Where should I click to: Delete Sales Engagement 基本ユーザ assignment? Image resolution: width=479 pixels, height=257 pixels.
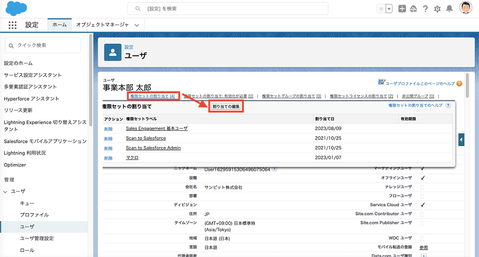(108, 129)
